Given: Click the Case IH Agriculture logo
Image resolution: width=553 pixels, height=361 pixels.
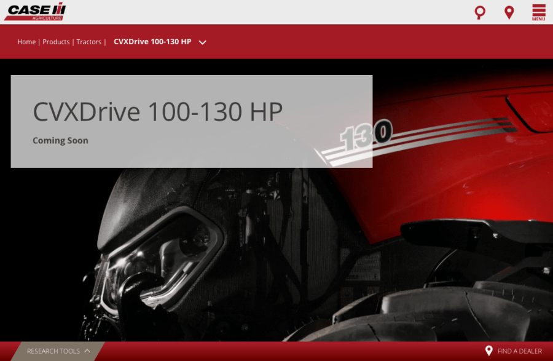Looking at the screenshot, I should point(35,12).
